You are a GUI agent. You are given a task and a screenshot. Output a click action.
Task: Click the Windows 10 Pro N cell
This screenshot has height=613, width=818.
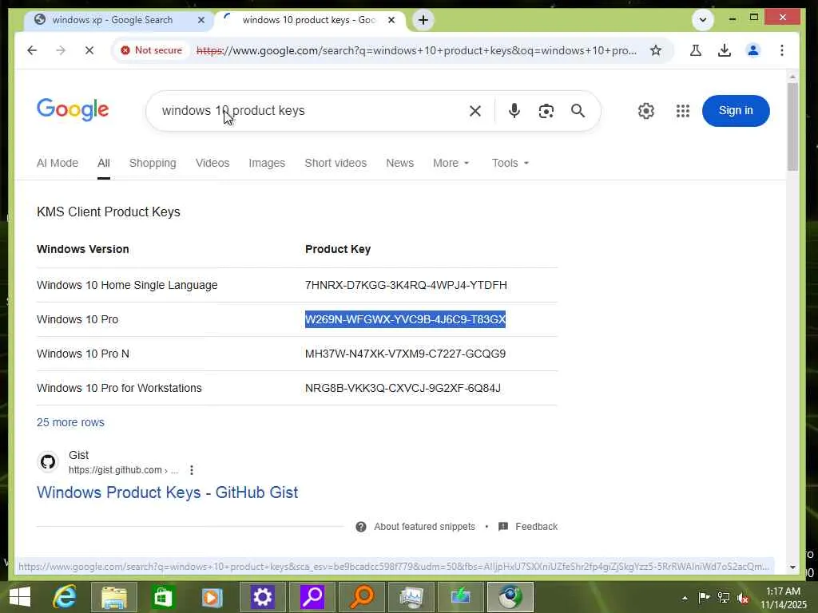click(x=83, y=354)
